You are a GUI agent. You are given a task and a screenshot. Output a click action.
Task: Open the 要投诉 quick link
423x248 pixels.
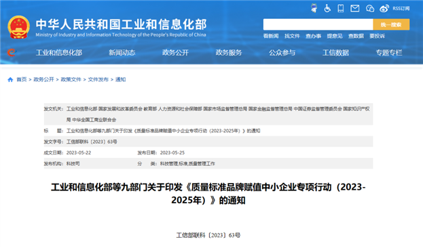click(x=377, y=36)
